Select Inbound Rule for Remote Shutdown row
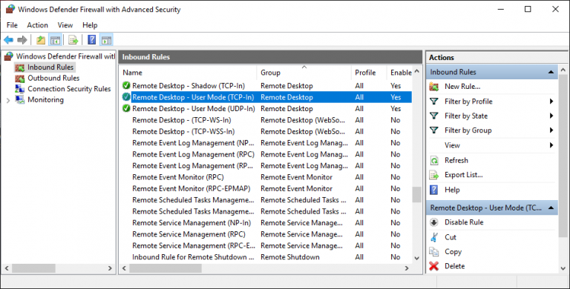The height and width of the screenshot is (289, 570). (266, 257)
